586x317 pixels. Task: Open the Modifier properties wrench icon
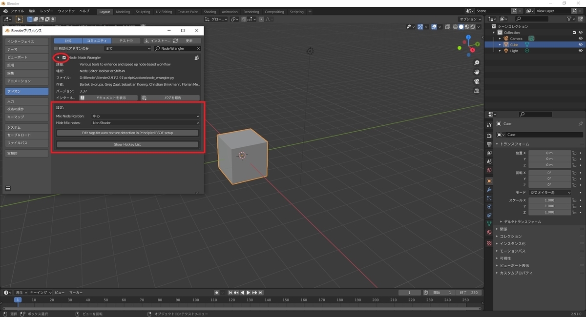coord(489,189)
